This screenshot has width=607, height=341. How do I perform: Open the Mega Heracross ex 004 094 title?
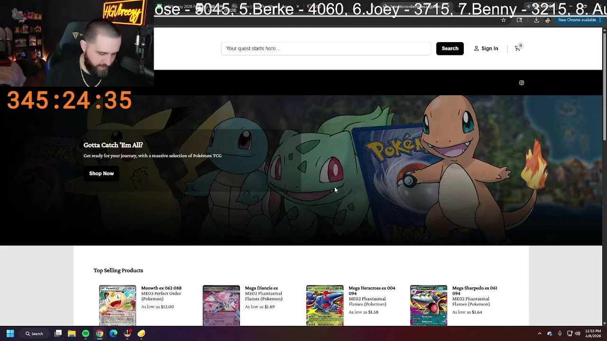pyautogui.click(x=372, y=291)
